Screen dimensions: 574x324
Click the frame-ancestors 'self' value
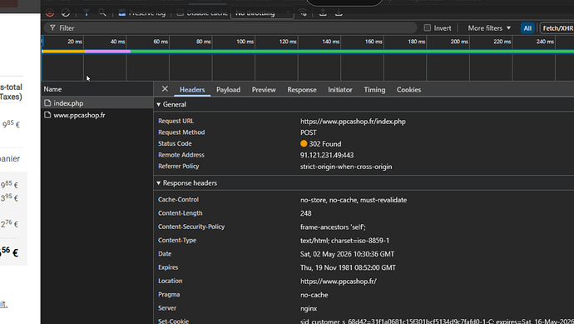point(333,227)
